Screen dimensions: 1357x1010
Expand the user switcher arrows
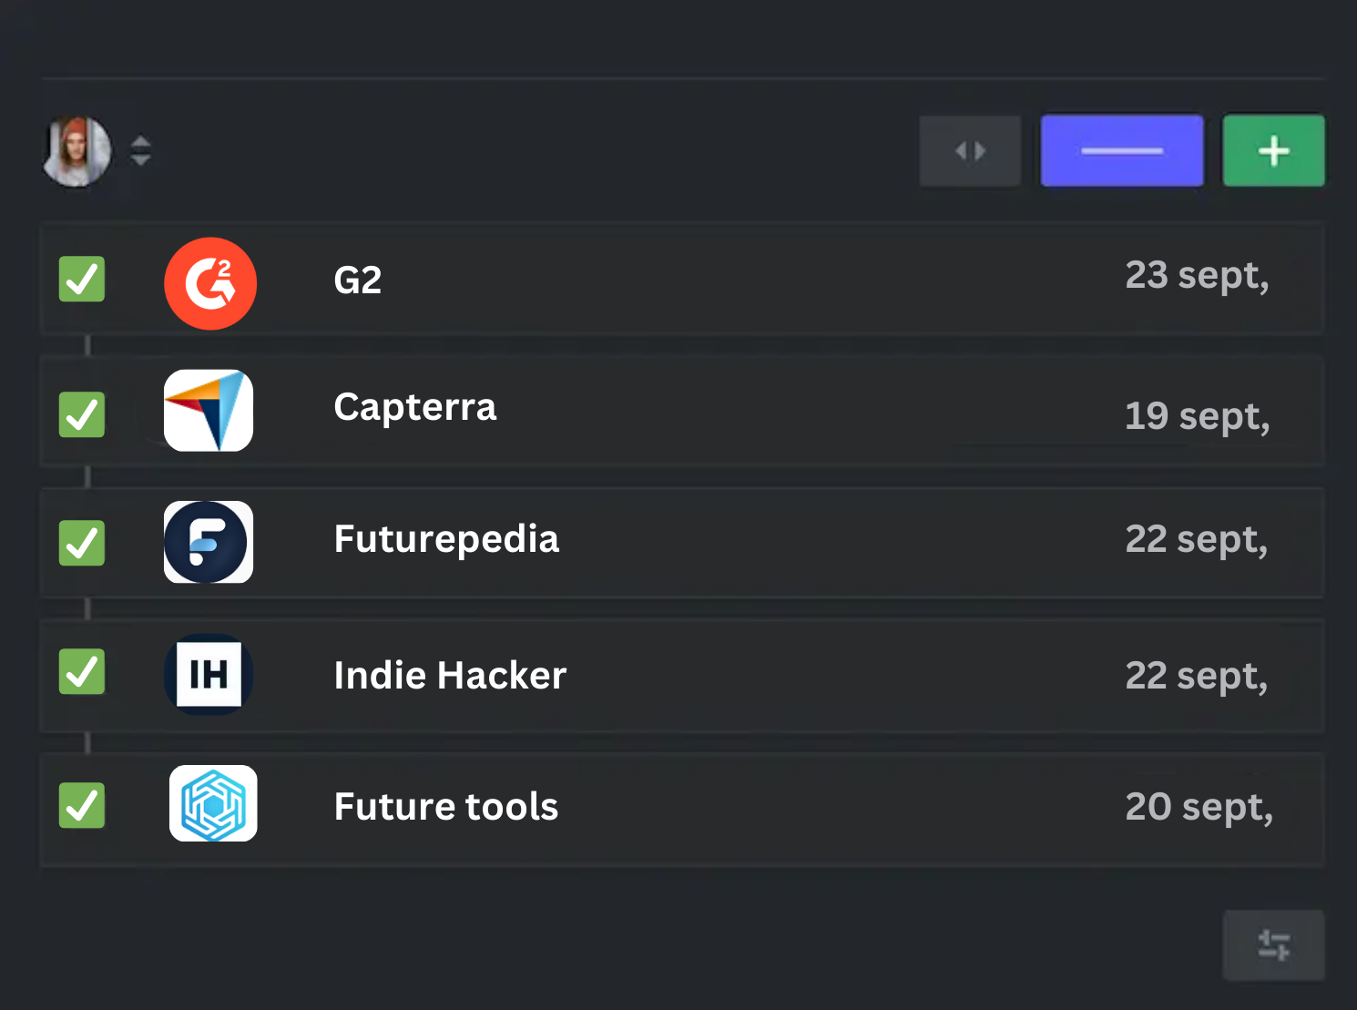click(140, 151)
